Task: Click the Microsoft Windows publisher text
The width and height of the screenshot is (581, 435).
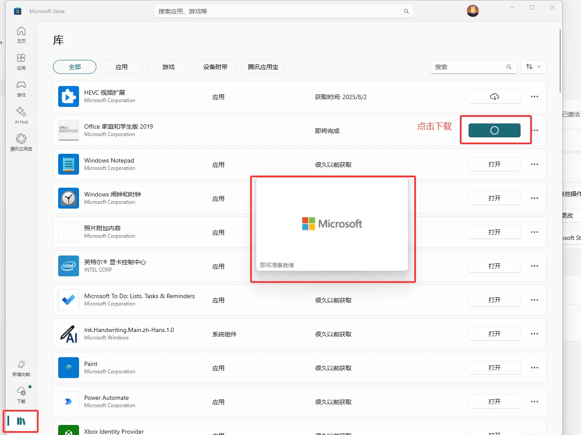Action: [106, 338]
